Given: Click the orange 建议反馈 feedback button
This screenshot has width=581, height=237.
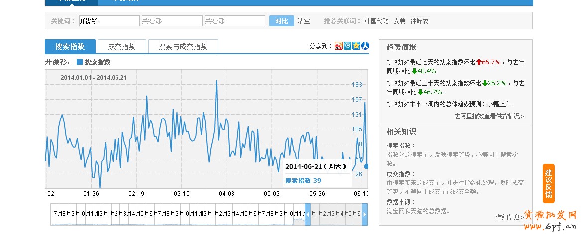Looking at the screenshot, I should tap(548, 183).
